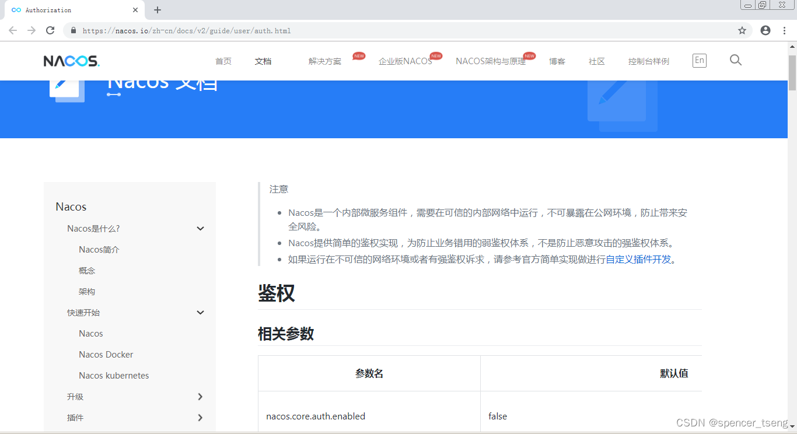Open 概念 in the sidebar
797x434 pixels.
tap(87, 271)
